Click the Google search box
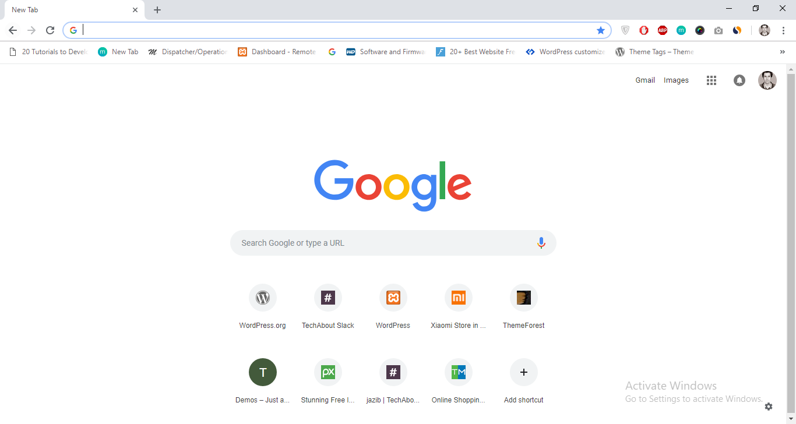Image resolution: width=796 pixels, height=424 pixels. 393,243
